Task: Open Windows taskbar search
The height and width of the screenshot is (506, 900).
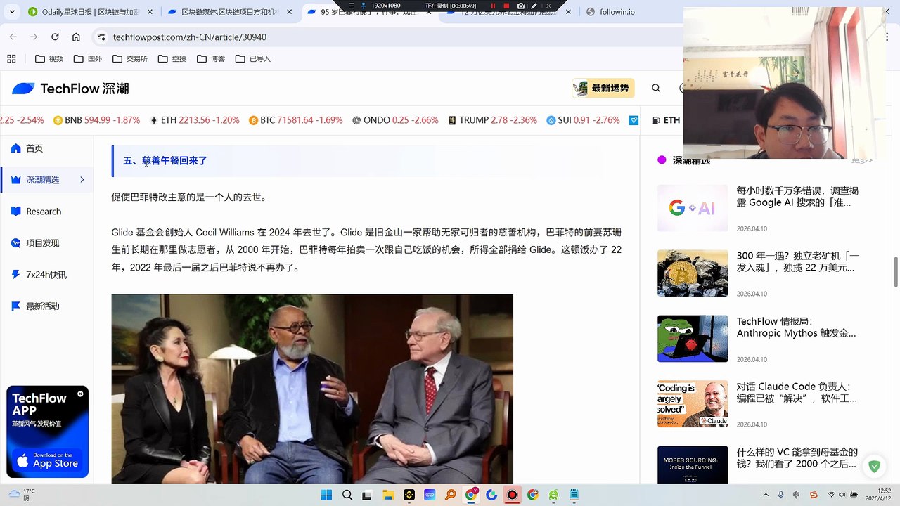Action: pos(347,495)
